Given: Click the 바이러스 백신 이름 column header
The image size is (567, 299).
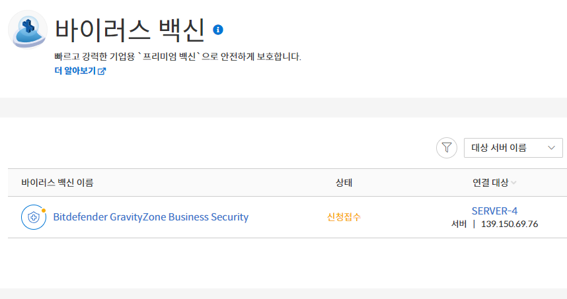Looking at the screenshot, I should 57,183.
